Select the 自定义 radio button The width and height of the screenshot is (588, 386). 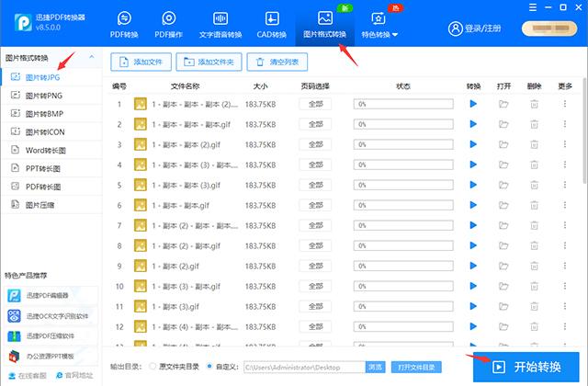point(209,366)
